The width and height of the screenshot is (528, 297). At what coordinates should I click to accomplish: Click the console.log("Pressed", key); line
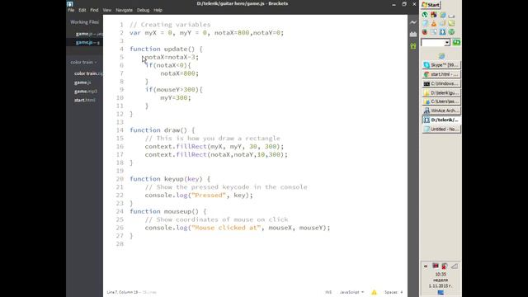pyautogui.click(x=199, y=195)
